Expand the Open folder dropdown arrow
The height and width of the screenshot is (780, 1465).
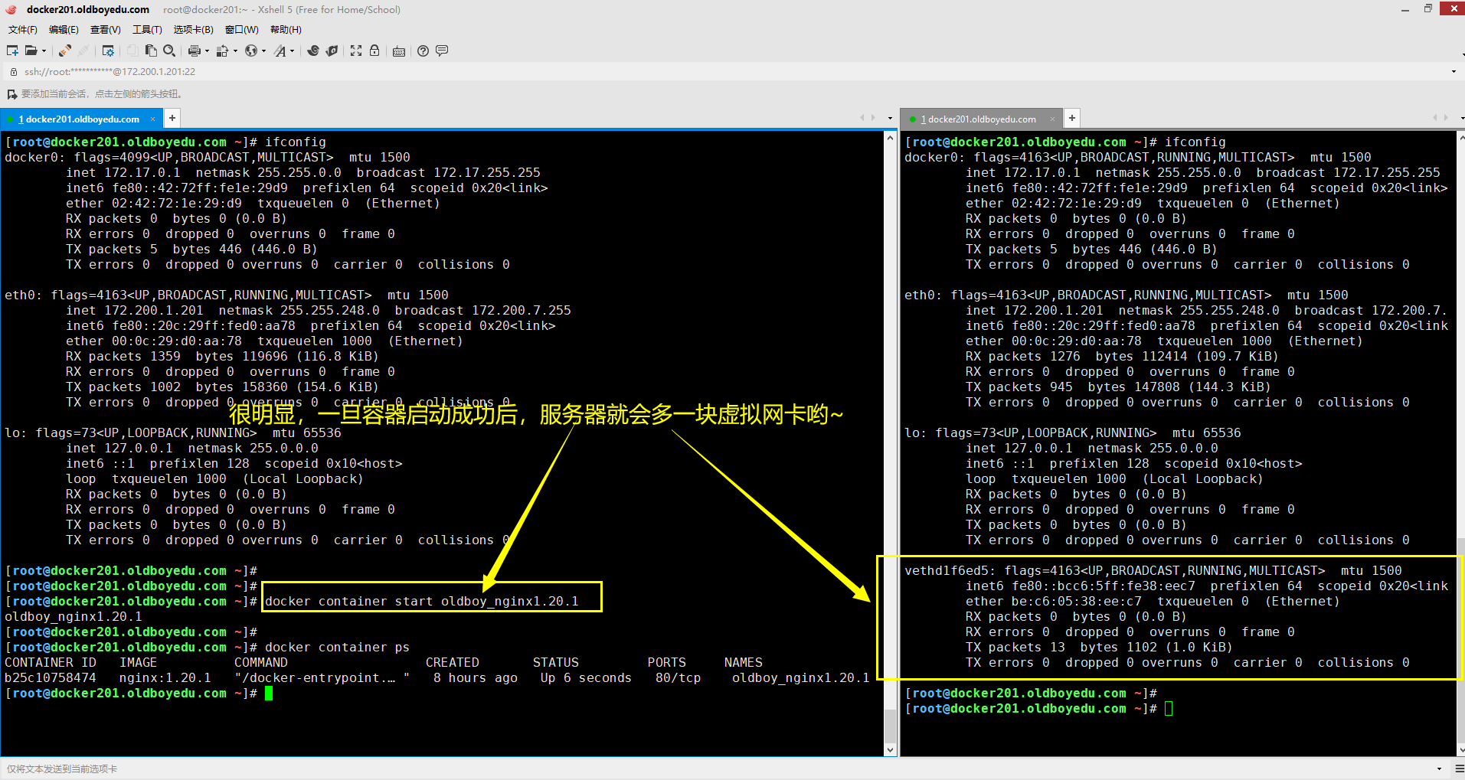point(44,51)
